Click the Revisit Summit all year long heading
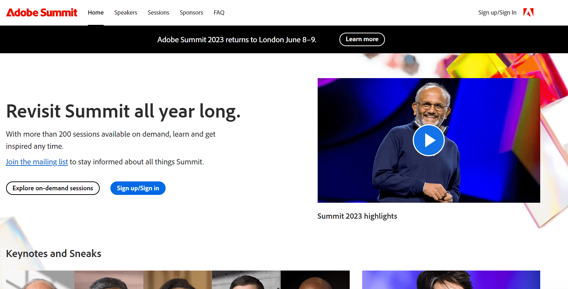The image size is (568, 289). tap(123, 111)
